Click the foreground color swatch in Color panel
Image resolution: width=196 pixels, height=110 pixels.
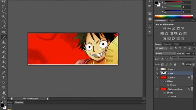tap(157, 3)
